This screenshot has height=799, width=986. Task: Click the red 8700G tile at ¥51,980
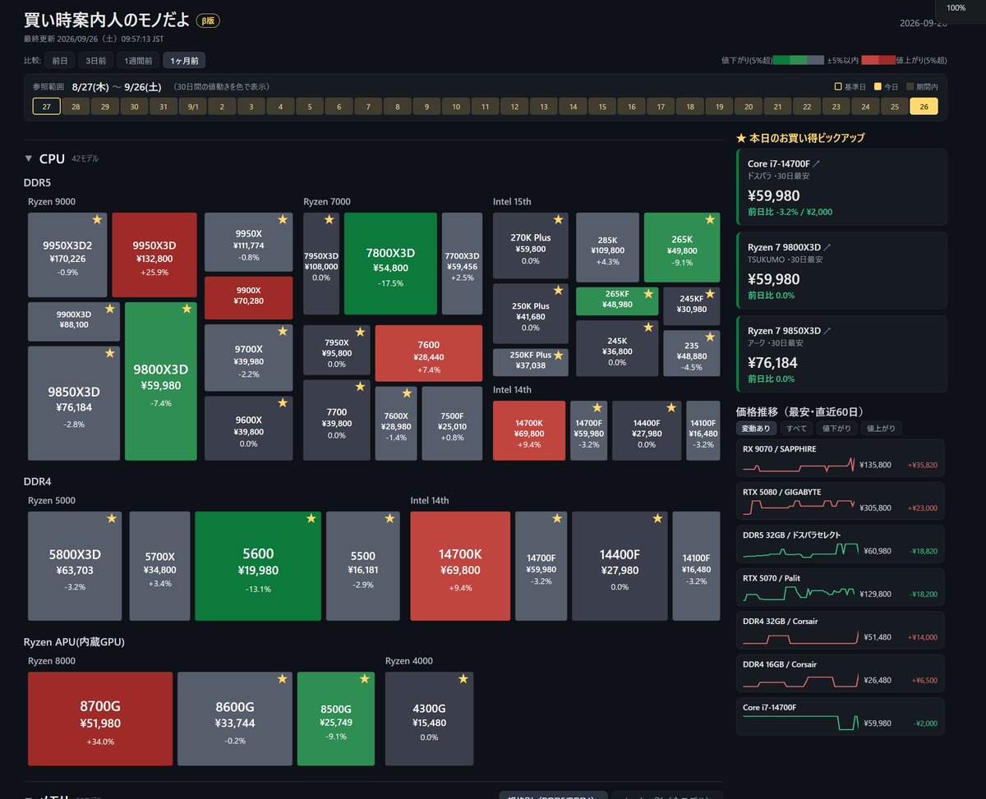100,719
